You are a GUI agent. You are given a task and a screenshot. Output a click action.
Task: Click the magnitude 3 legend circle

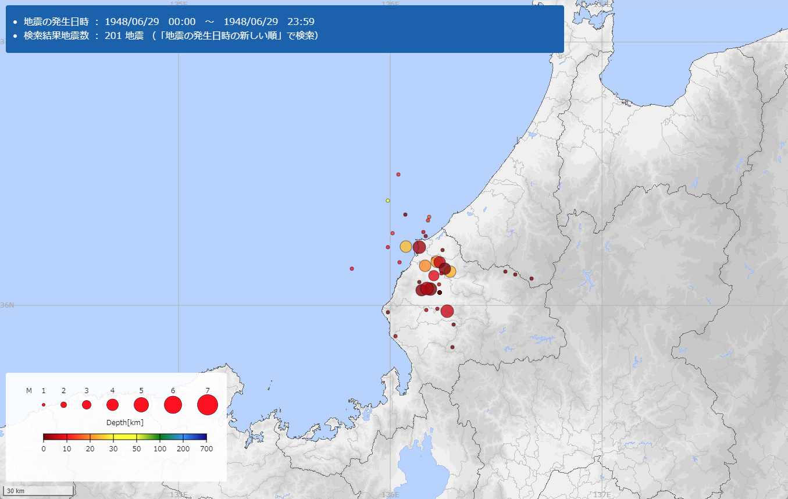[87, 405]
